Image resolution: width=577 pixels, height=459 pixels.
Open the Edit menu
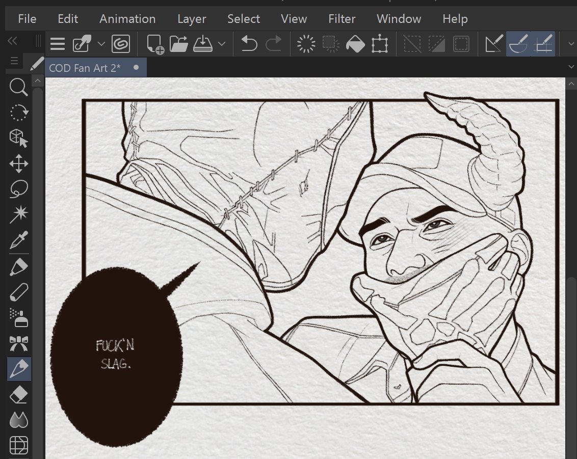(x=68, y=19)
